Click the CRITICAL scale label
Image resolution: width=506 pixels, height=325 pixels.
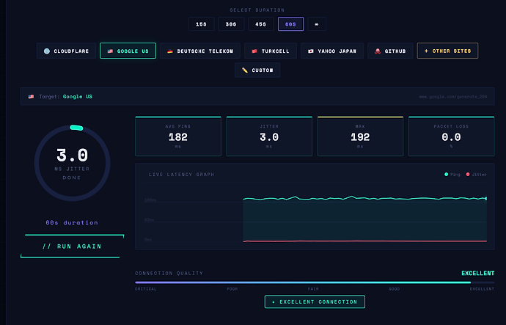[x=146, y=289]
